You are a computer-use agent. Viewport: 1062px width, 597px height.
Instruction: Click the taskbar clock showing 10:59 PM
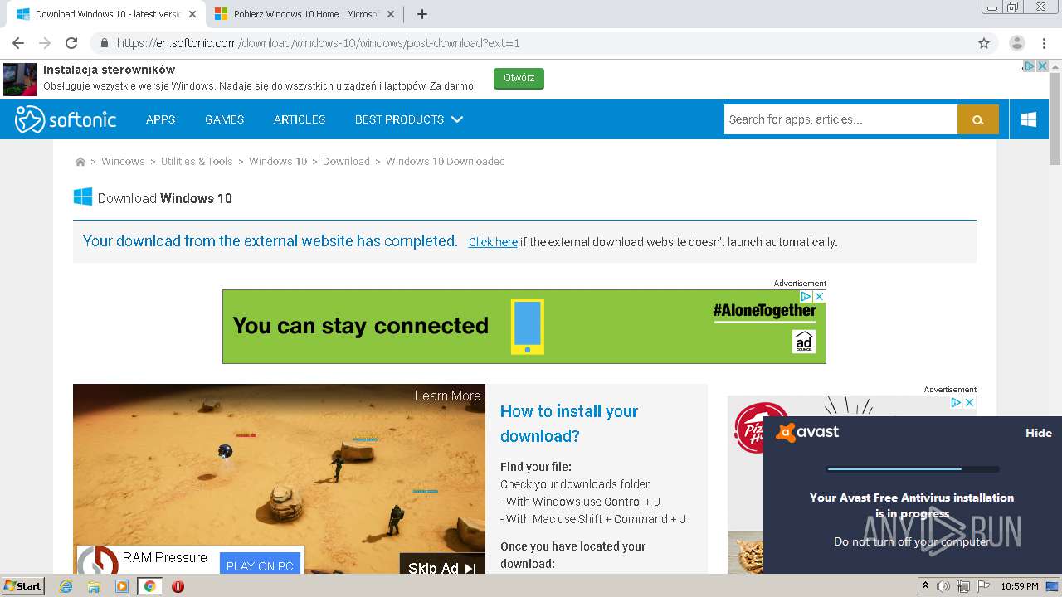(1020, 586)
